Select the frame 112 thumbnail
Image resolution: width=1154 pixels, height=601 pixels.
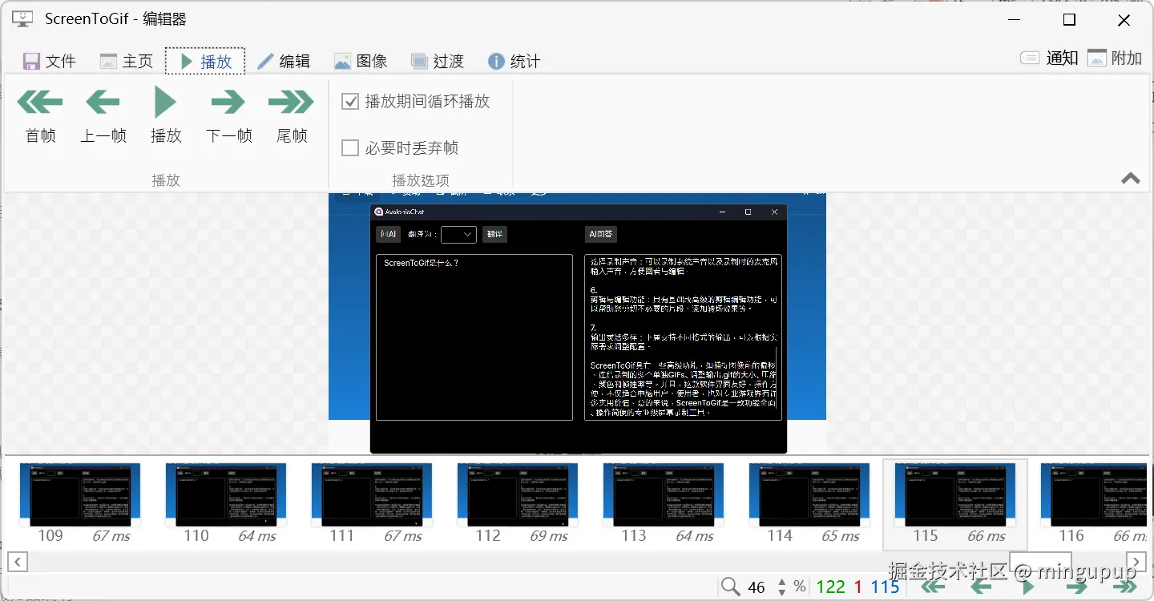click(517, 494)
